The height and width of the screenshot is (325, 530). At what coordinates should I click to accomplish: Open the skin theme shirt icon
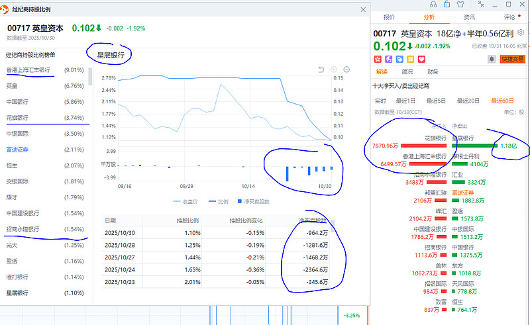[460, 4]
